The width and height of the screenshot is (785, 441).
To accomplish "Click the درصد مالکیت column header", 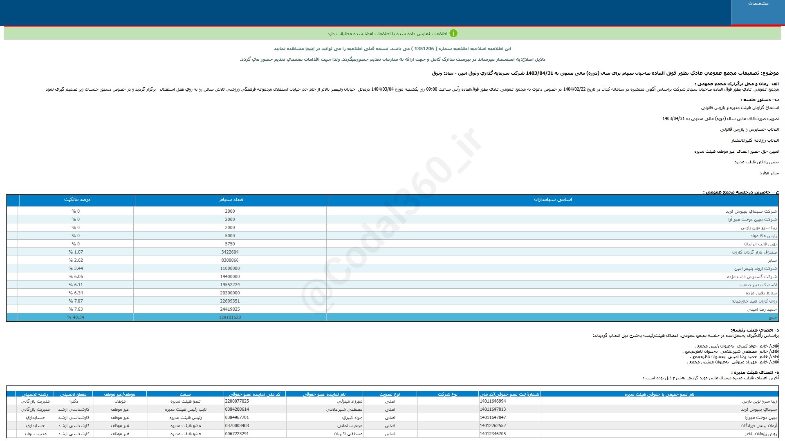I will pyautogui.click(x=77, y=200).
